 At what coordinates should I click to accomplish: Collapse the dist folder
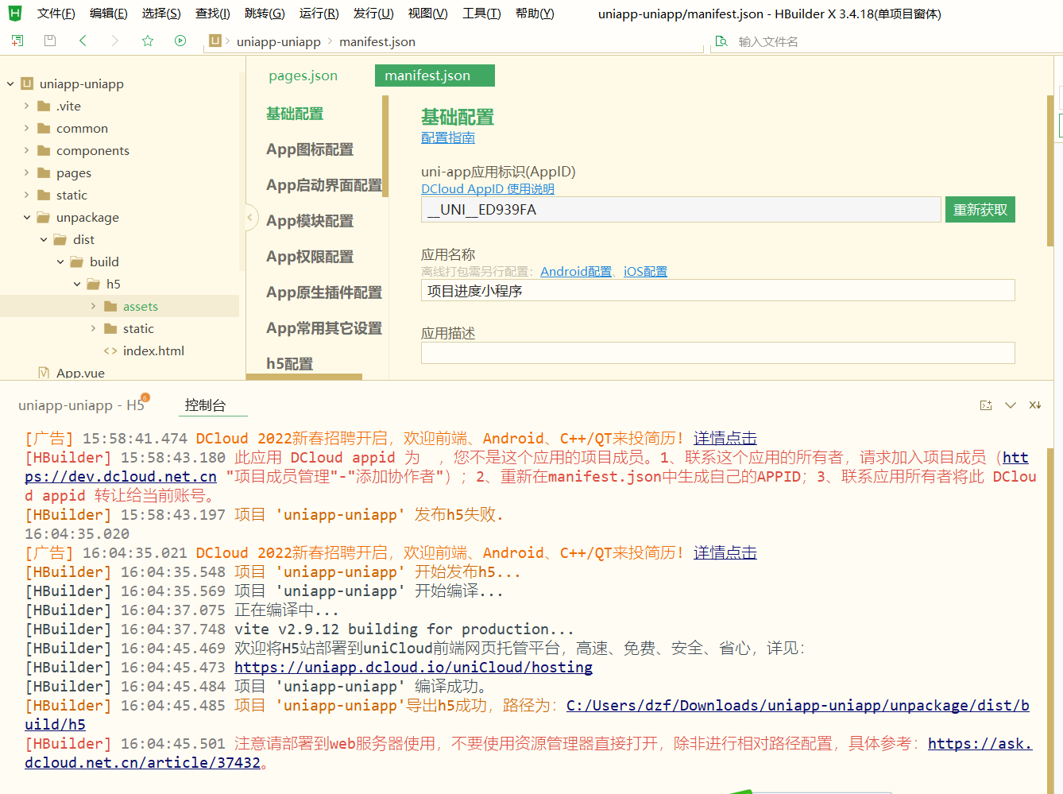coord(44,239)
